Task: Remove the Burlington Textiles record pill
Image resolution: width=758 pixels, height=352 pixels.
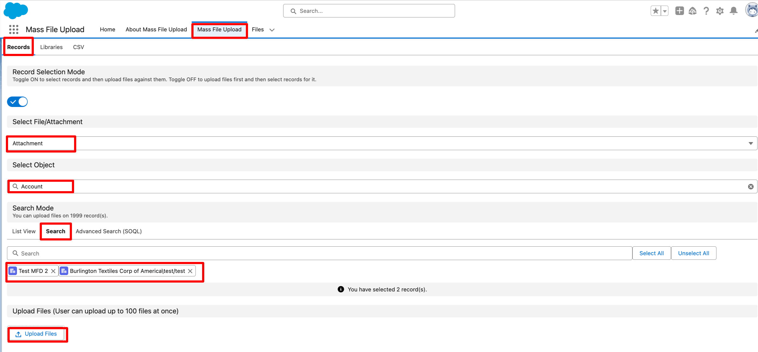Action: (x=190, y=271)
